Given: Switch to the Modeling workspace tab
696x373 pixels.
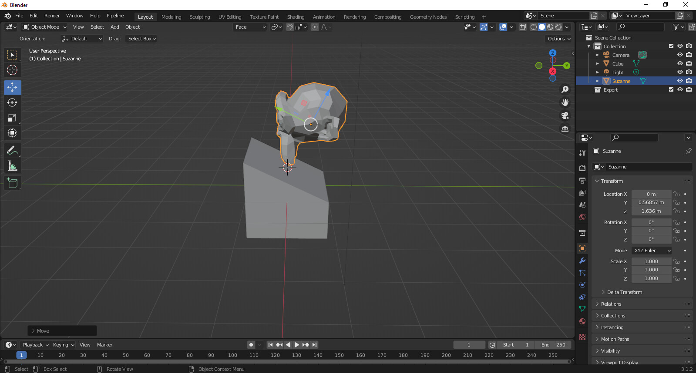Looking at the screenshot, I should pyautogui.click(x=171, y=17).
